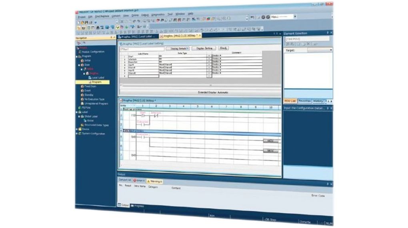
Task: Click the Fixed Scan folder icon
Action: [82, 86]
